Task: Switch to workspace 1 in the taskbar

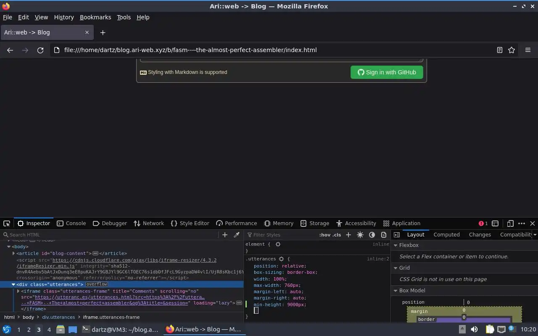Action: click(18, 330)
